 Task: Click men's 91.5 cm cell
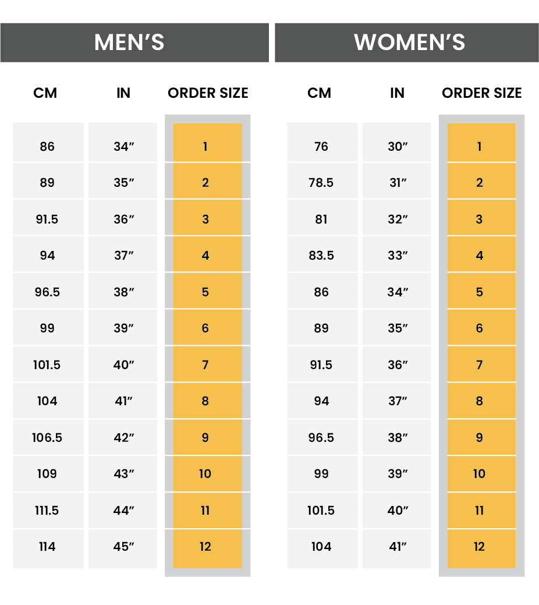tap(48, 218)
